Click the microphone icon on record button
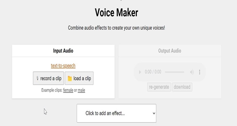The width and height of the screenshot is (237, 126). (x=37, y=78)
